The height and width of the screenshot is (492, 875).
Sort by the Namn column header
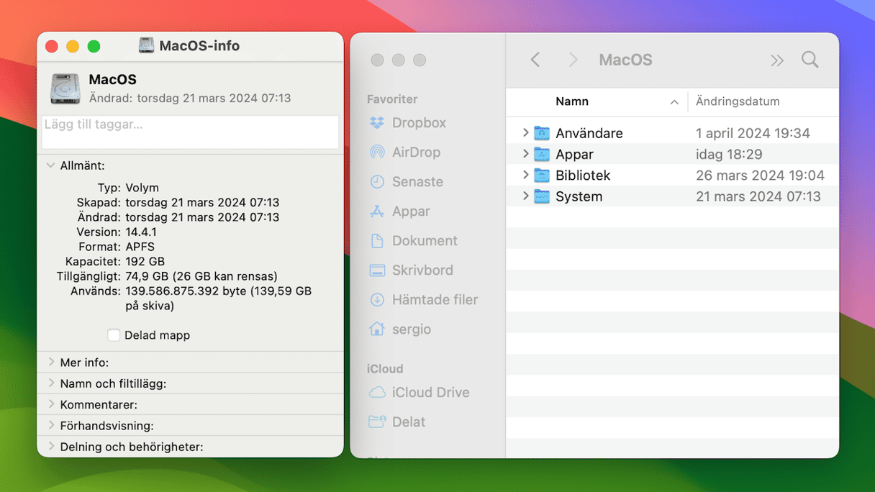[x=572, y=101]
